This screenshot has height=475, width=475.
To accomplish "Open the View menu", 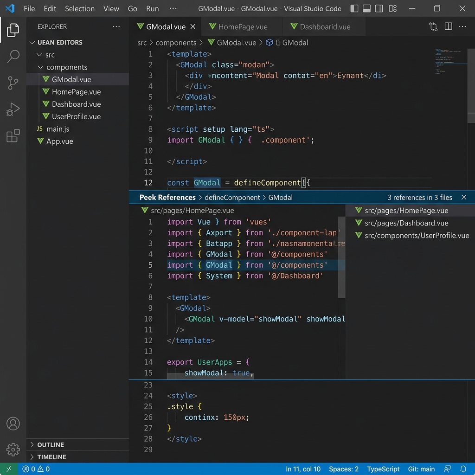I will (111, 8).
